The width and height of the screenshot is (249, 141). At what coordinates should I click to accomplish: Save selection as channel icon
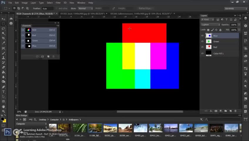(x=43, y=56)
